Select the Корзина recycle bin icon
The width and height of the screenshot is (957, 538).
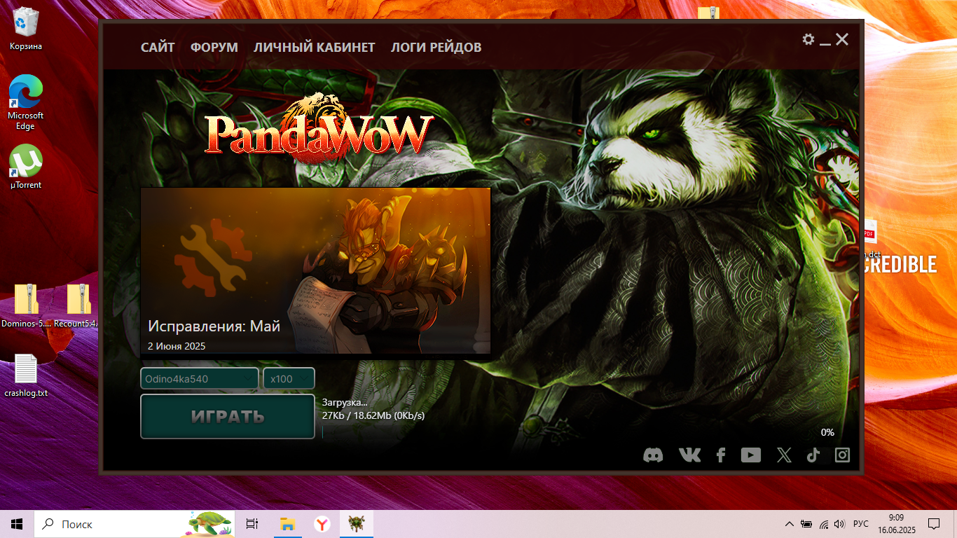point(26,29)
